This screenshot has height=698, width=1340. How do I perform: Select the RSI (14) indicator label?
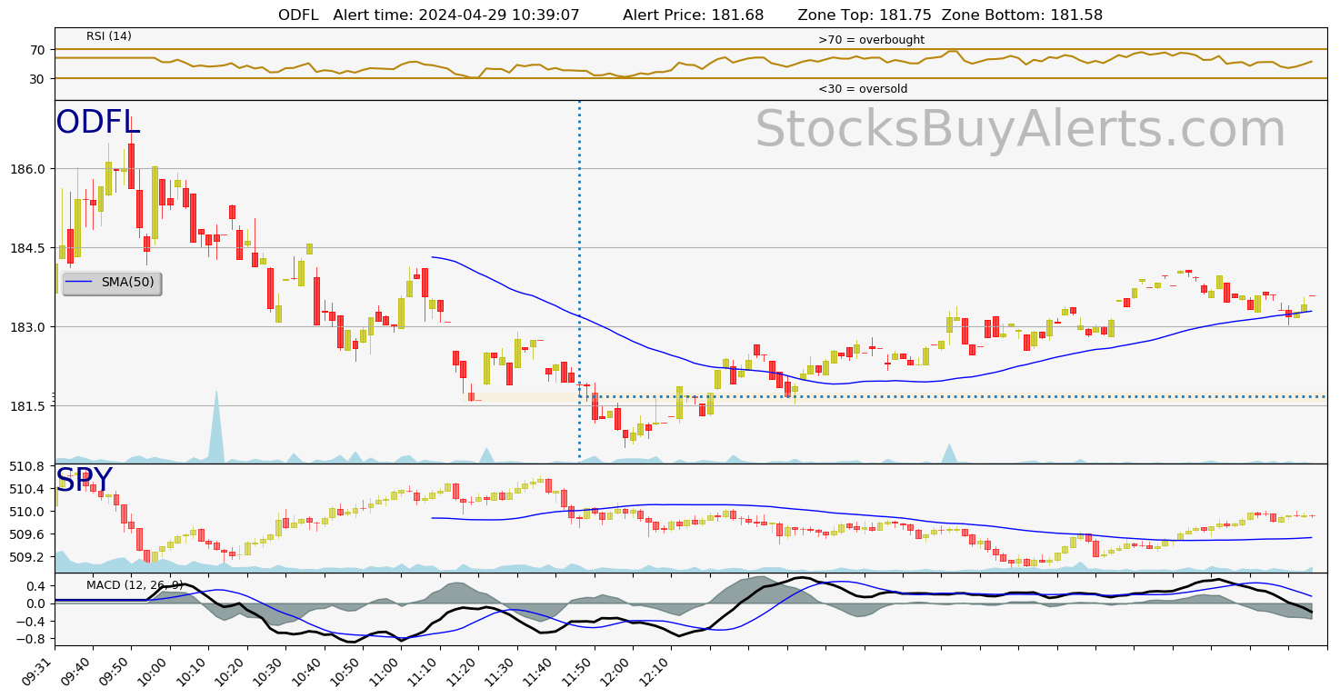pyautogui.click(x=109, y=36)
